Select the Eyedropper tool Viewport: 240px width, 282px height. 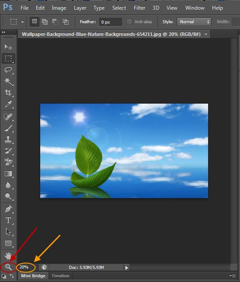(8, 104)
